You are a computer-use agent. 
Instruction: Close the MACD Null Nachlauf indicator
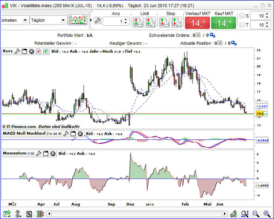click(x=80, y=134)
